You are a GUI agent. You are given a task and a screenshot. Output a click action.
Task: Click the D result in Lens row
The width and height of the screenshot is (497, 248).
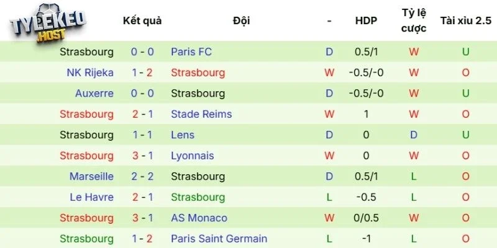[329, 135]
